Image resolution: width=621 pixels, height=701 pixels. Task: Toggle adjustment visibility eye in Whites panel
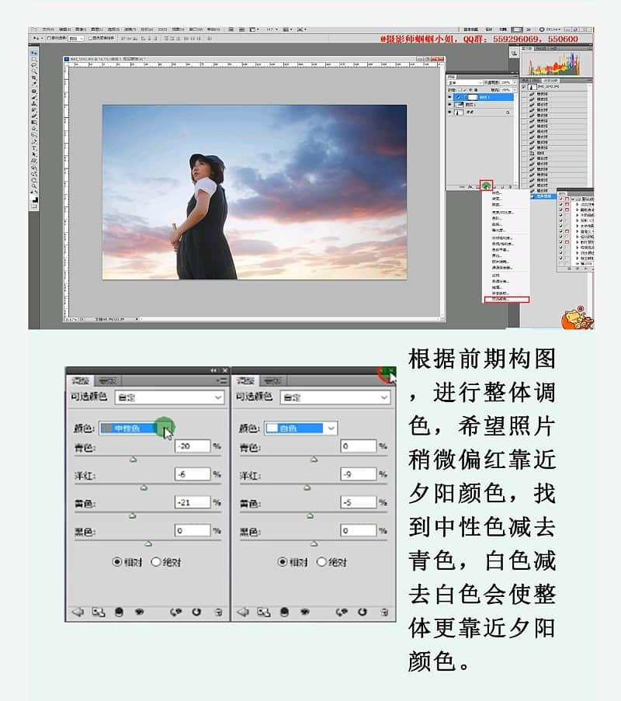coord(305,612)
